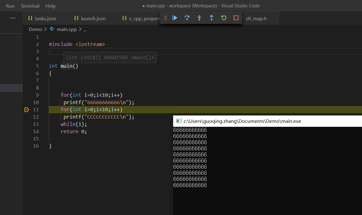Image resolution: width=362 pixels, height=215 pixels.
Task: Click the braces icon on tasks.json tab
Action: click(30, 18)
